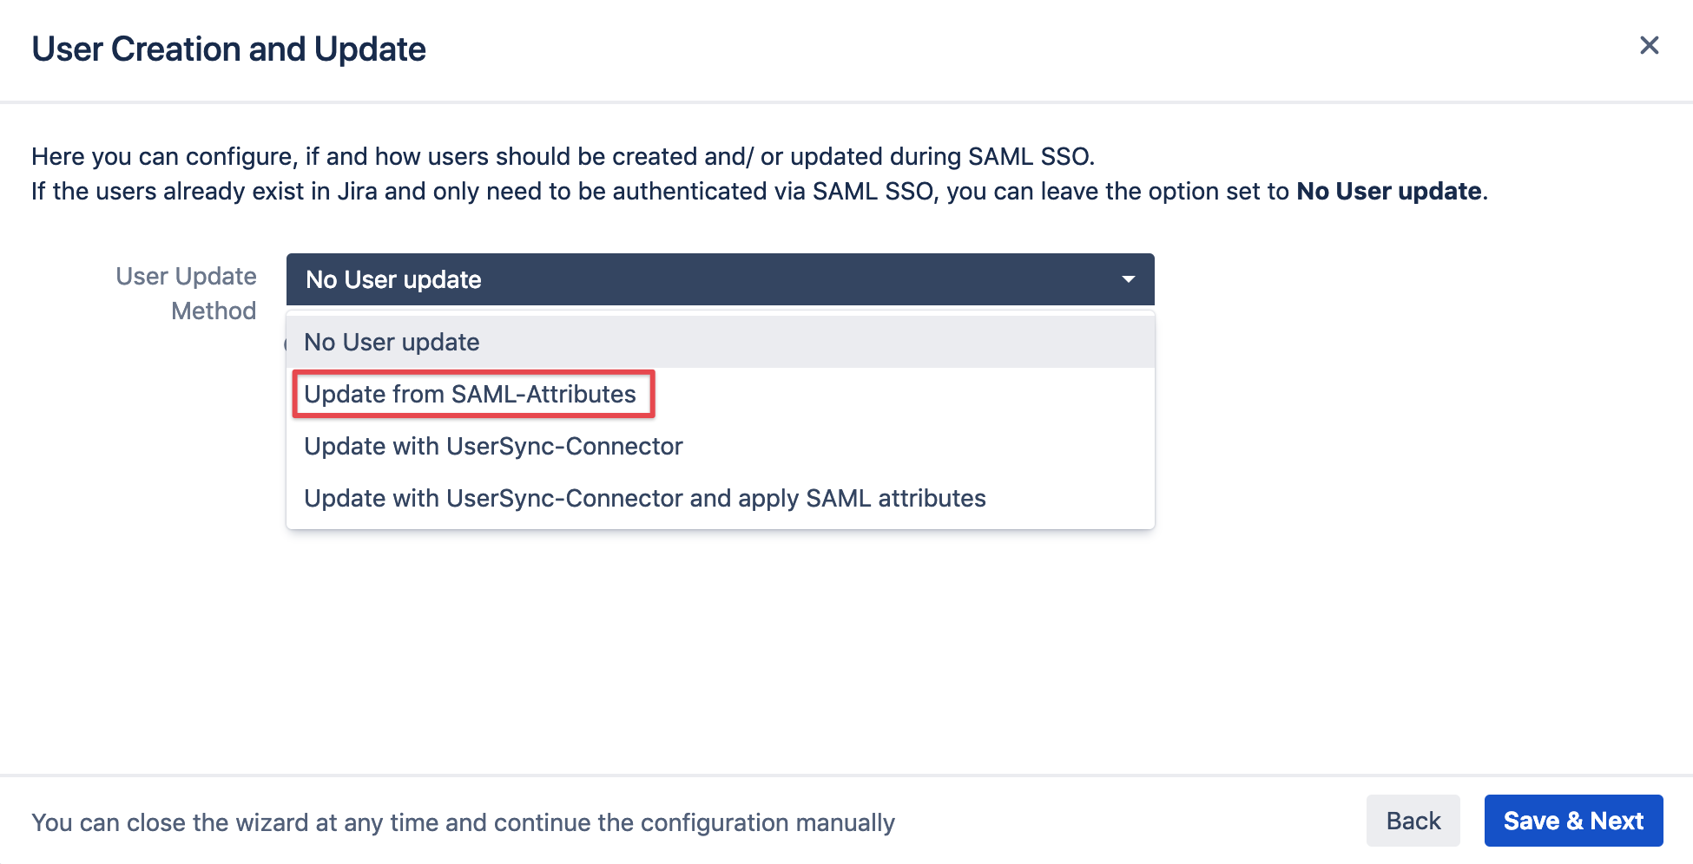Click the 'Here you can configure' description line
The image size is (1693, 864).
click(563, 157)
